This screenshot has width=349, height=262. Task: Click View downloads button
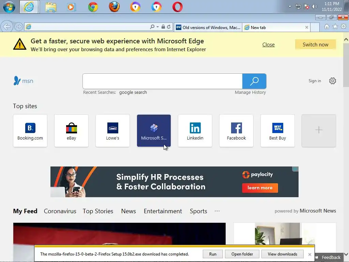[x=283, y=254]
